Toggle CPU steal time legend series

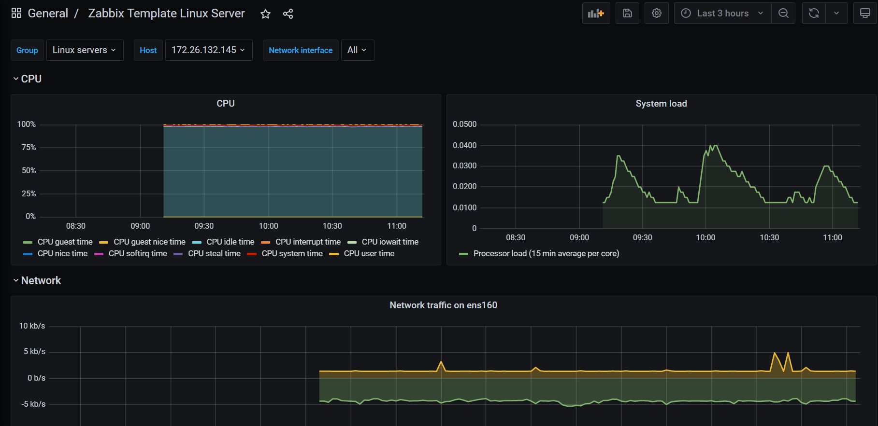tap(214, 253)
